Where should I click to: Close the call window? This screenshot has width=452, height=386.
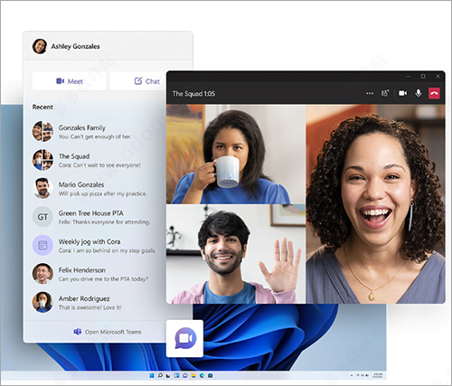click(438, 77)
